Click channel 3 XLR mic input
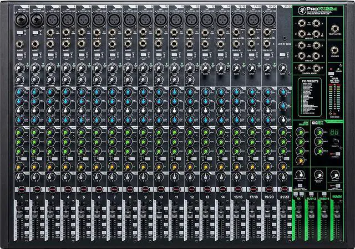The image size is (355, 249). [x=52, y=20]
